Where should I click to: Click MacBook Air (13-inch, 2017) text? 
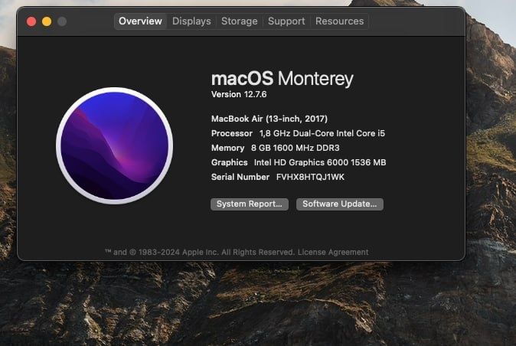point(269,119)
